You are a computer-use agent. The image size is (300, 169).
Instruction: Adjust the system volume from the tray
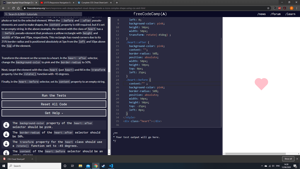273,166
